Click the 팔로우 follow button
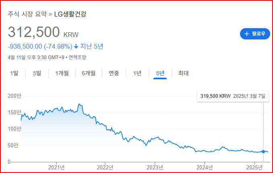Screen dimensions: 273x173 [255, 34]
